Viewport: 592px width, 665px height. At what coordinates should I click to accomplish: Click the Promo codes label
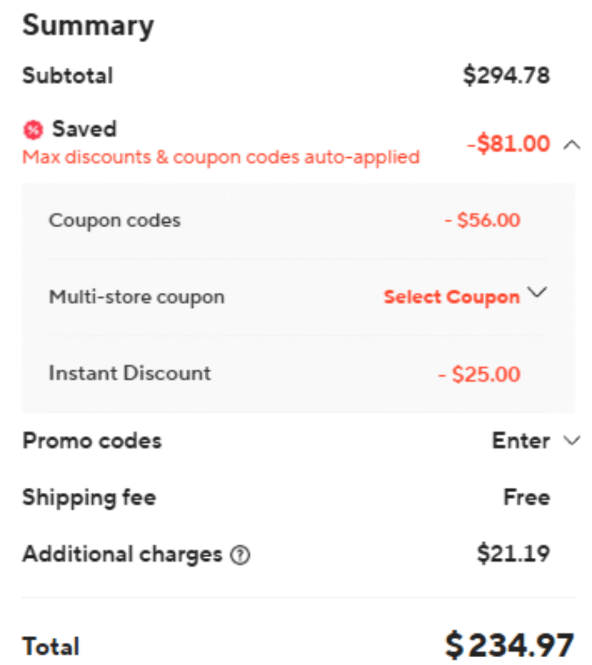92,441
